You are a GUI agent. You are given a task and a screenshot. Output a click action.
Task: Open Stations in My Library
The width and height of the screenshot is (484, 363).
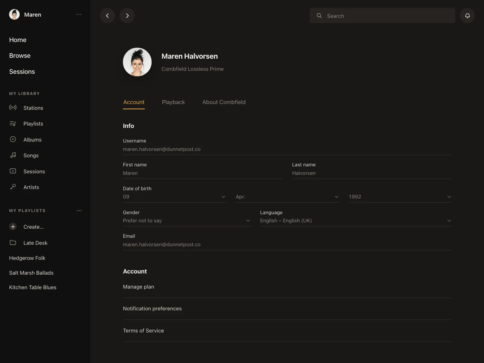(33, 108)
